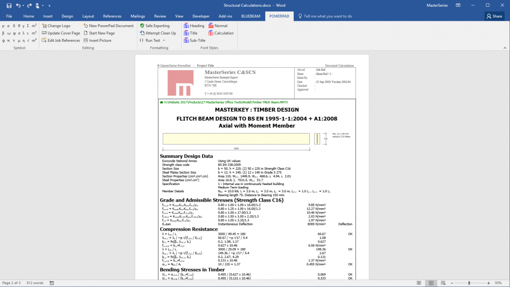Screen dimensions: 510x287
Task: Insert the omega symbol
Action: [x=9, y=33]
